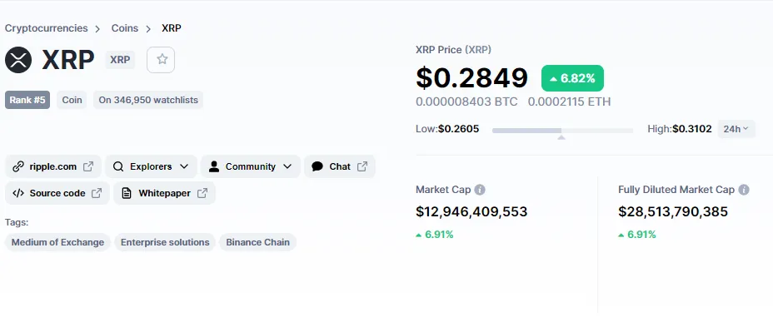
Task: Click Market Cap info icon
Action: pyautogui.click(x=479, y=190)
